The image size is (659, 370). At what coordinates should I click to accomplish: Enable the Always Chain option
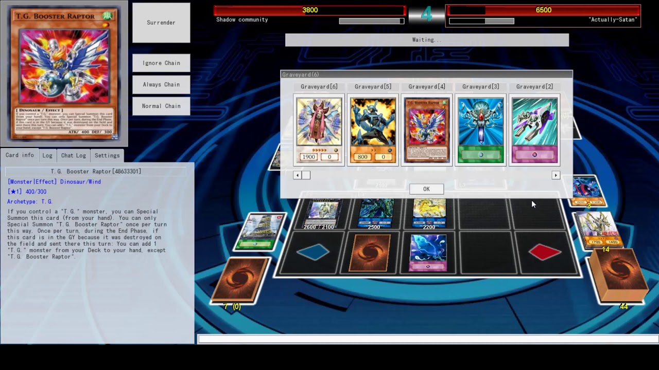161,84
